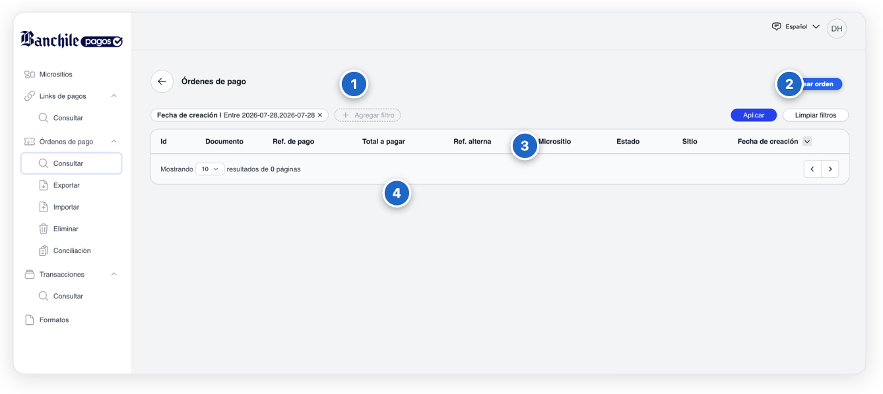This screenshot has width=883, height=394.
Task: Open the Español language dropdown
Action: (x=796, y=27)
